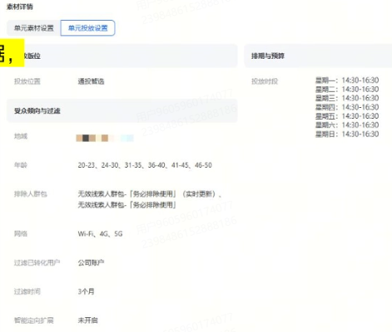This screenshot has height=332, width=392.
Task: Click the 排除人群包 label
Action: tap(31, 194)
